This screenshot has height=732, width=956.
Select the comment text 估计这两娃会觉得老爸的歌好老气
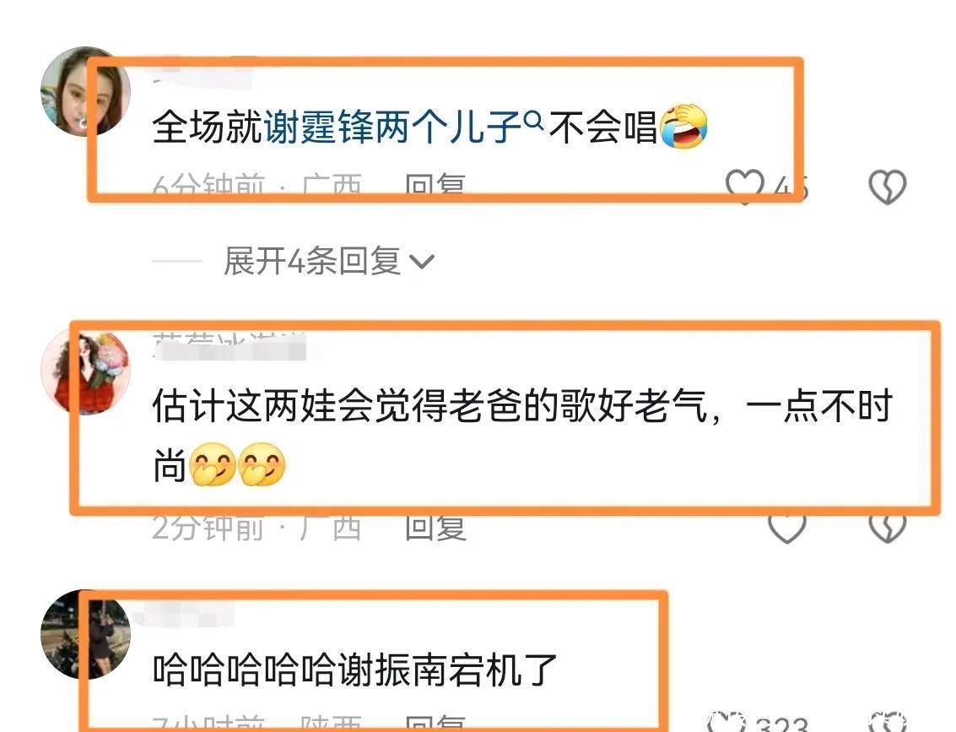tap(429, 406)
